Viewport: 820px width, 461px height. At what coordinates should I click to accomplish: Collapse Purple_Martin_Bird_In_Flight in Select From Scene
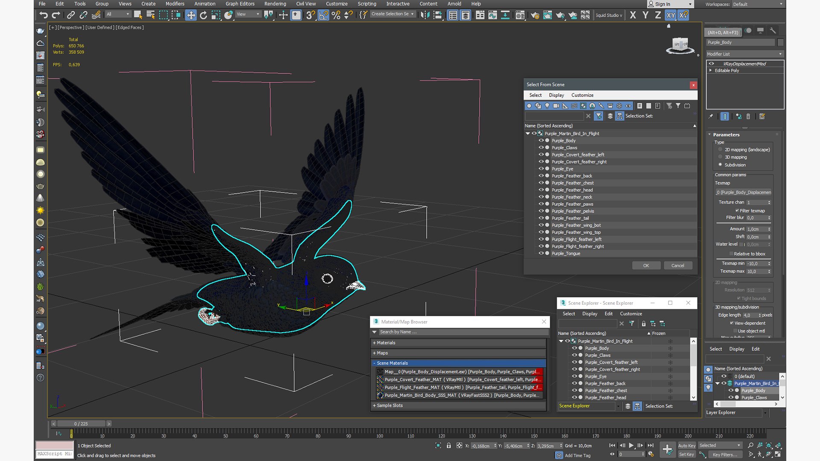click(528, 134)
